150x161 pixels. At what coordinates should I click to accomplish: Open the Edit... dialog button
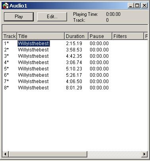coord(52,17)
